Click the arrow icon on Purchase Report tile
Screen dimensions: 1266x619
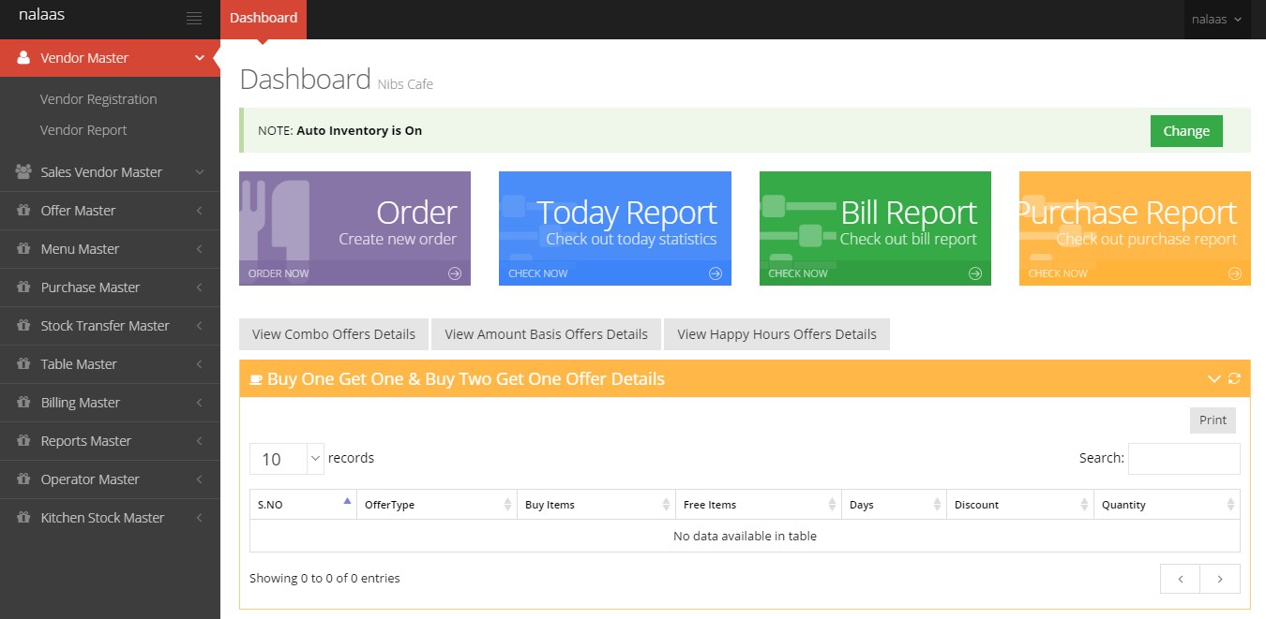1235,273
